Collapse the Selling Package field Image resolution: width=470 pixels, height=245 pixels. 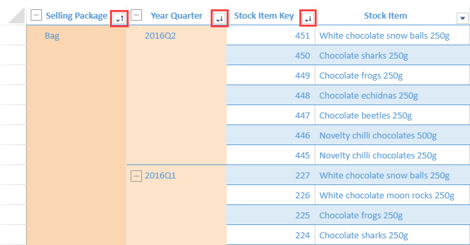(x=36, y=15)
